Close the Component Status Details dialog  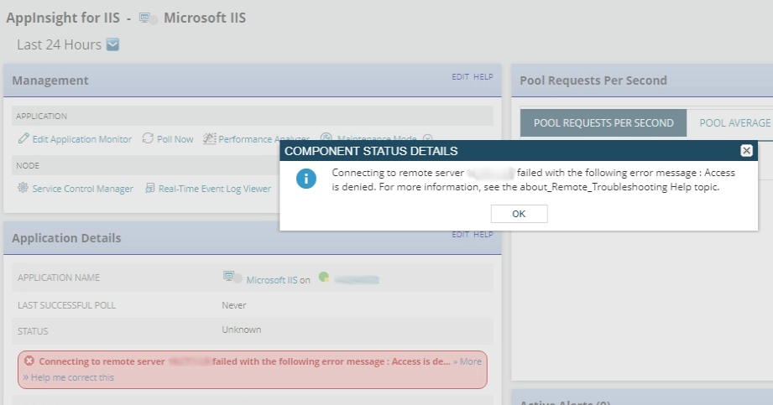(746, 151)
